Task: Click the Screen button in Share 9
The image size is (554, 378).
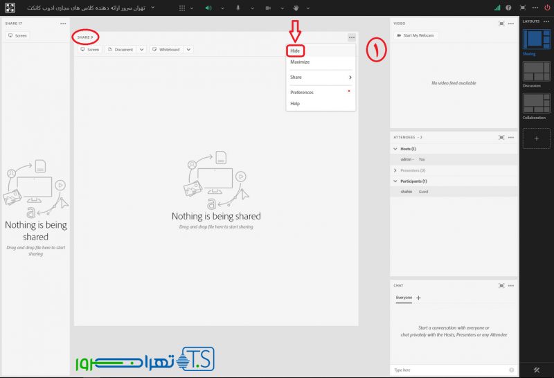Action: pos(90,50)
